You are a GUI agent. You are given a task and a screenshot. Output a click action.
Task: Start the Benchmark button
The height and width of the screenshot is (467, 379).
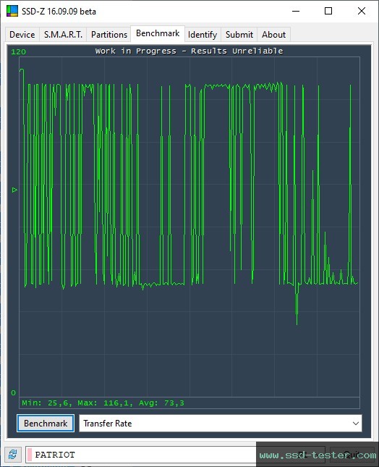click(46, 424)
